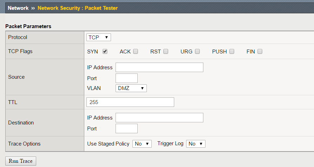
Task: Expand the Use Staged Policy dropdown
Action: (142, 144)
